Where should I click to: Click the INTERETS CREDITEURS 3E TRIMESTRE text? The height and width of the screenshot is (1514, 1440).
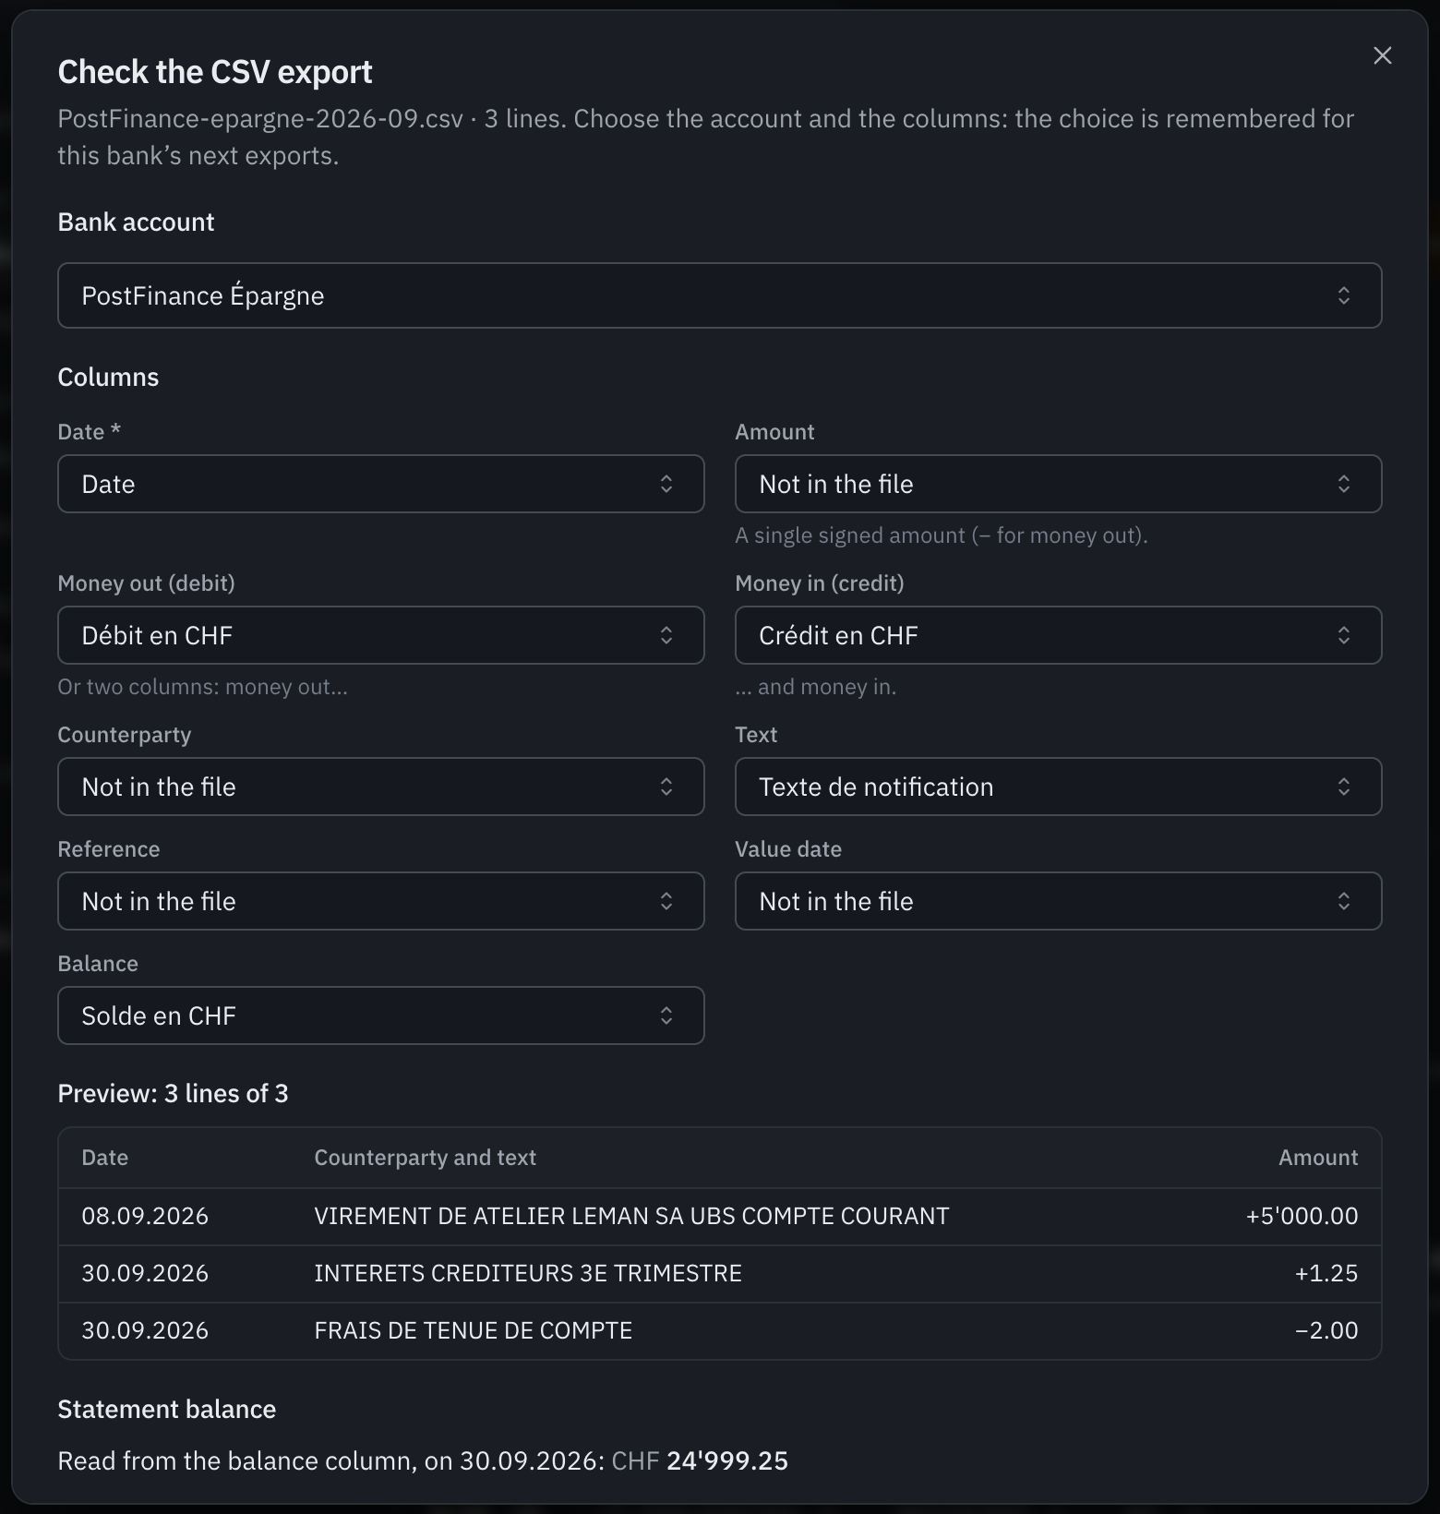click(528, 1273)
